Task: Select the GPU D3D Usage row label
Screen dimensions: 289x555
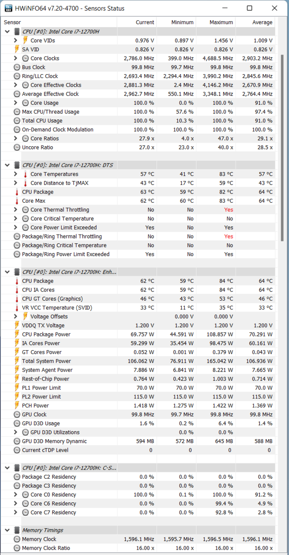Action: pos(41,423)
